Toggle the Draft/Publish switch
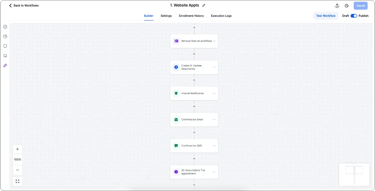Image resolution: width=375 pixels, height=191 pixels. pos(354,16)
